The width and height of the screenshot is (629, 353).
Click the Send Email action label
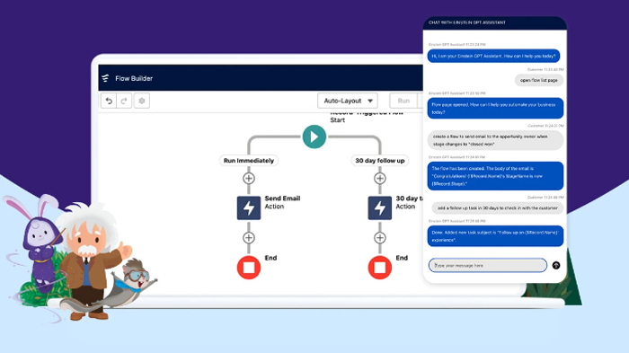point(282,202)
